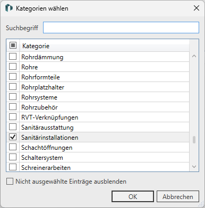Toggle the select-all checkbox in Kategorie header
The height and width of the screenshot is (208, 205).
(x=13, y=46)
